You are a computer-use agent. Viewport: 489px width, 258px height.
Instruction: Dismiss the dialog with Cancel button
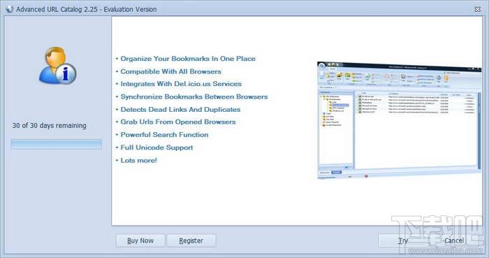pyautogui.click(x=454, y=241)
